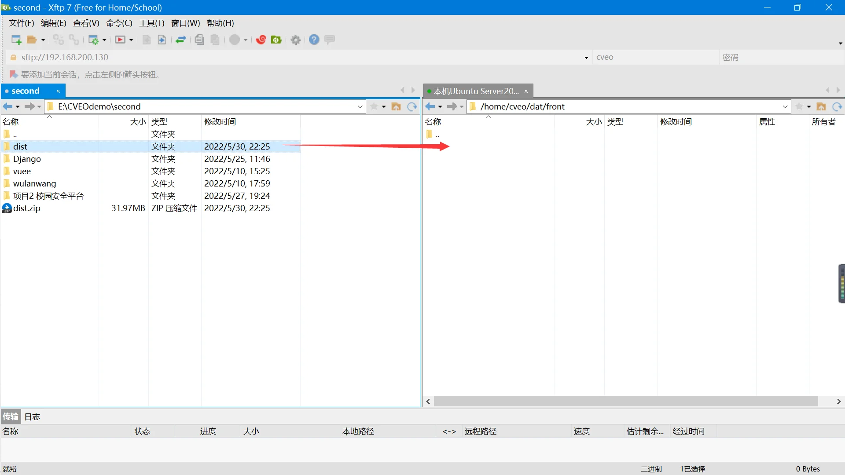Refresh the local E:\CVEOdemo\second pane
The height and width of the screenshot is (475, 845).
coord(412,107)
